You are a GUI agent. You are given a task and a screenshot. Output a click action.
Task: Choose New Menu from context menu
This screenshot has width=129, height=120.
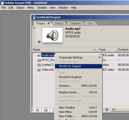pos(78,112)
